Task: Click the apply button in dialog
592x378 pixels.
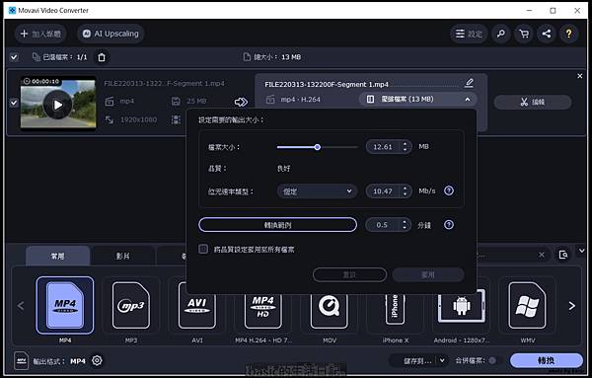Action: 428,274
